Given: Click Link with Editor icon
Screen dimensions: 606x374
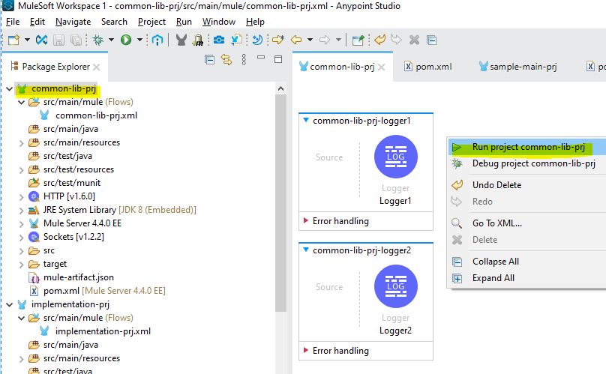Looking at the screenshot, I should (x=224, y=60).
